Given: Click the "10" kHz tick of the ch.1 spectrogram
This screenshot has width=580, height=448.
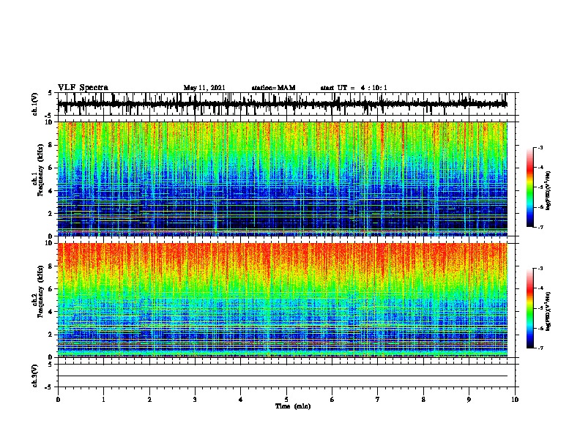Looking at the screenshot, I should tap(50, 122).
